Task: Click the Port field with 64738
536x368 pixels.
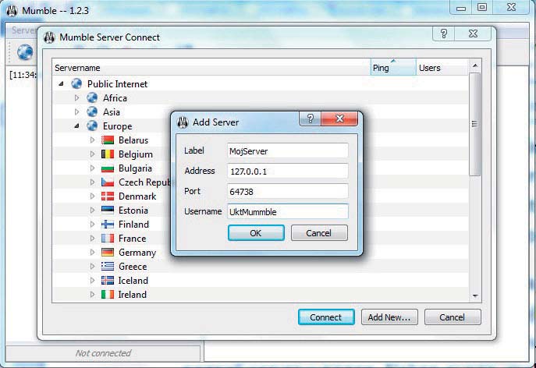Action: 288,191
